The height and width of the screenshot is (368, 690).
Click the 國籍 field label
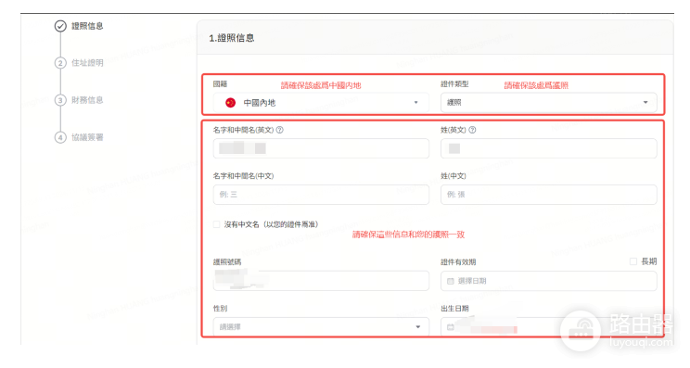tap(220, 84)
